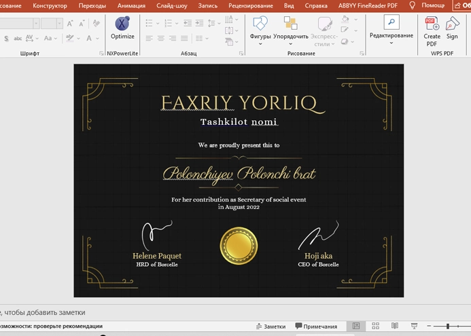Open the Вид tab

point(289,5)
